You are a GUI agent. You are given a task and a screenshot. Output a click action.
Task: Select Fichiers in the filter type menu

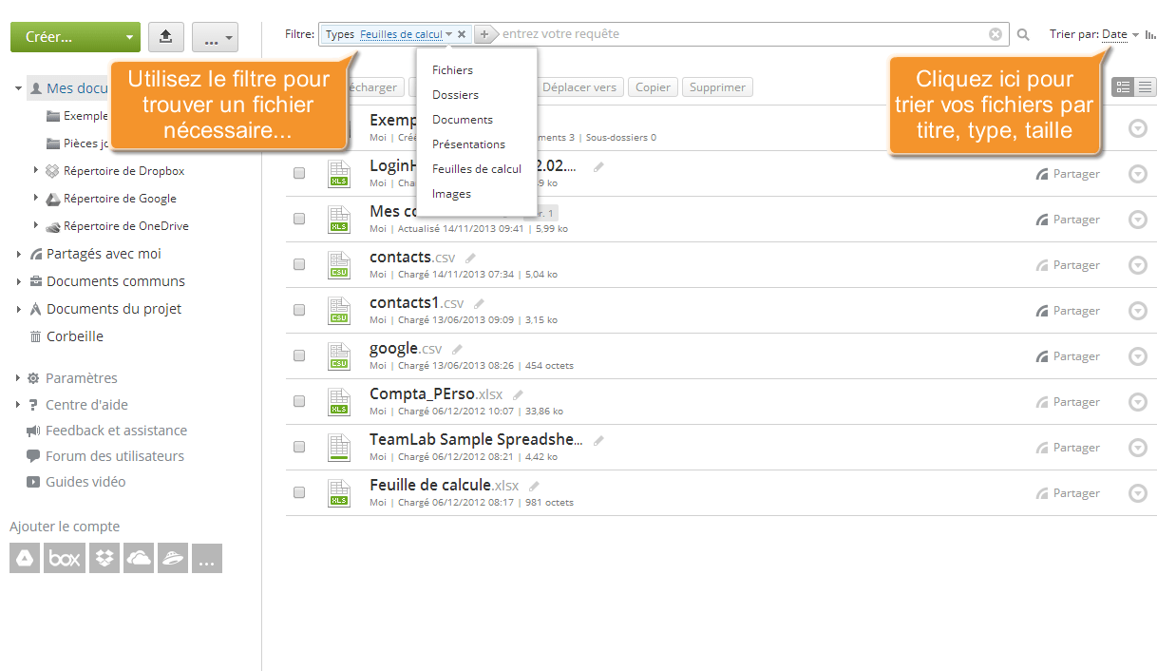point(452,70)
